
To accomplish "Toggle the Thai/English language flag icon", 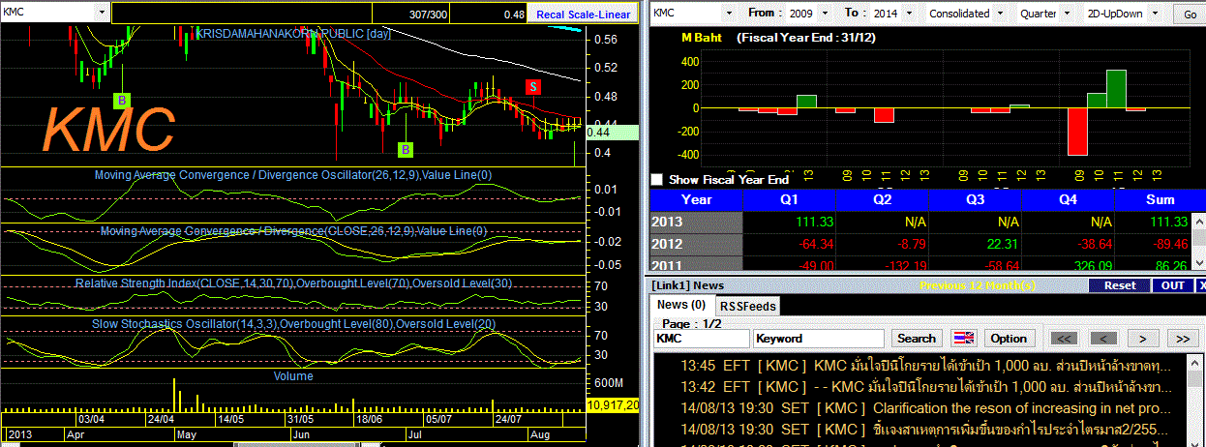I will pyautogui.click(x=964, y=339).
